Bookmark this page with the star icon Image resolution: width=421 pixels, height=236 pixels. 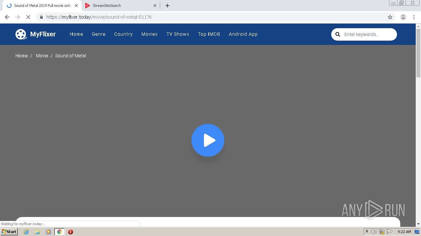click(390, 17)
